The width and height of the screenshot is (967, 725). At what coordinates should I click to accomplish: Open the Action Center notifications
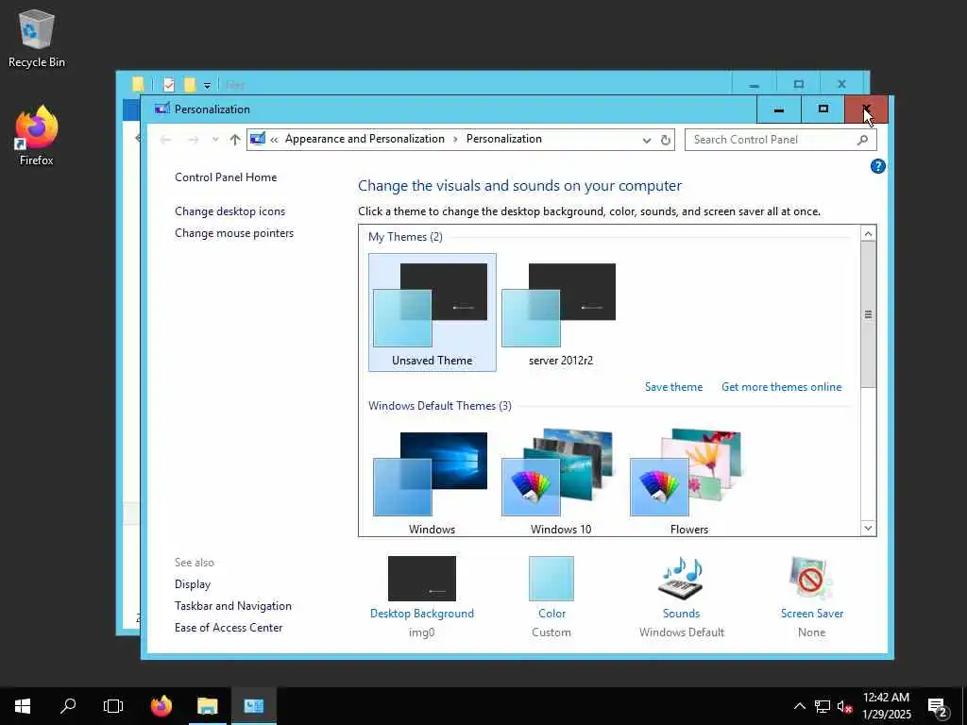pyautogui.click(x=938, y=706)
